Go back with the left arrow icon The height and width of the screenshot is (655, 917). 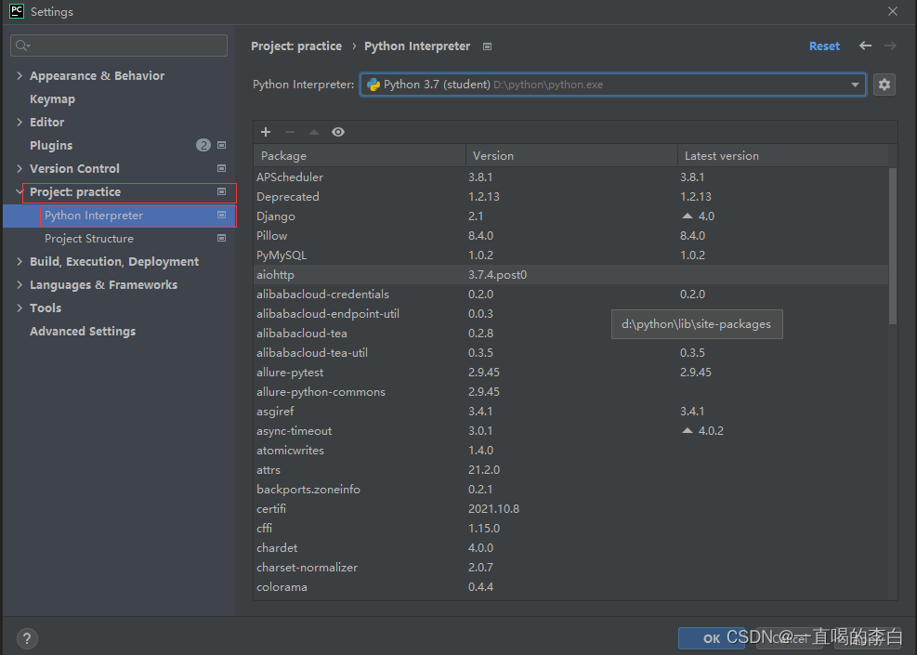point(866,46)
